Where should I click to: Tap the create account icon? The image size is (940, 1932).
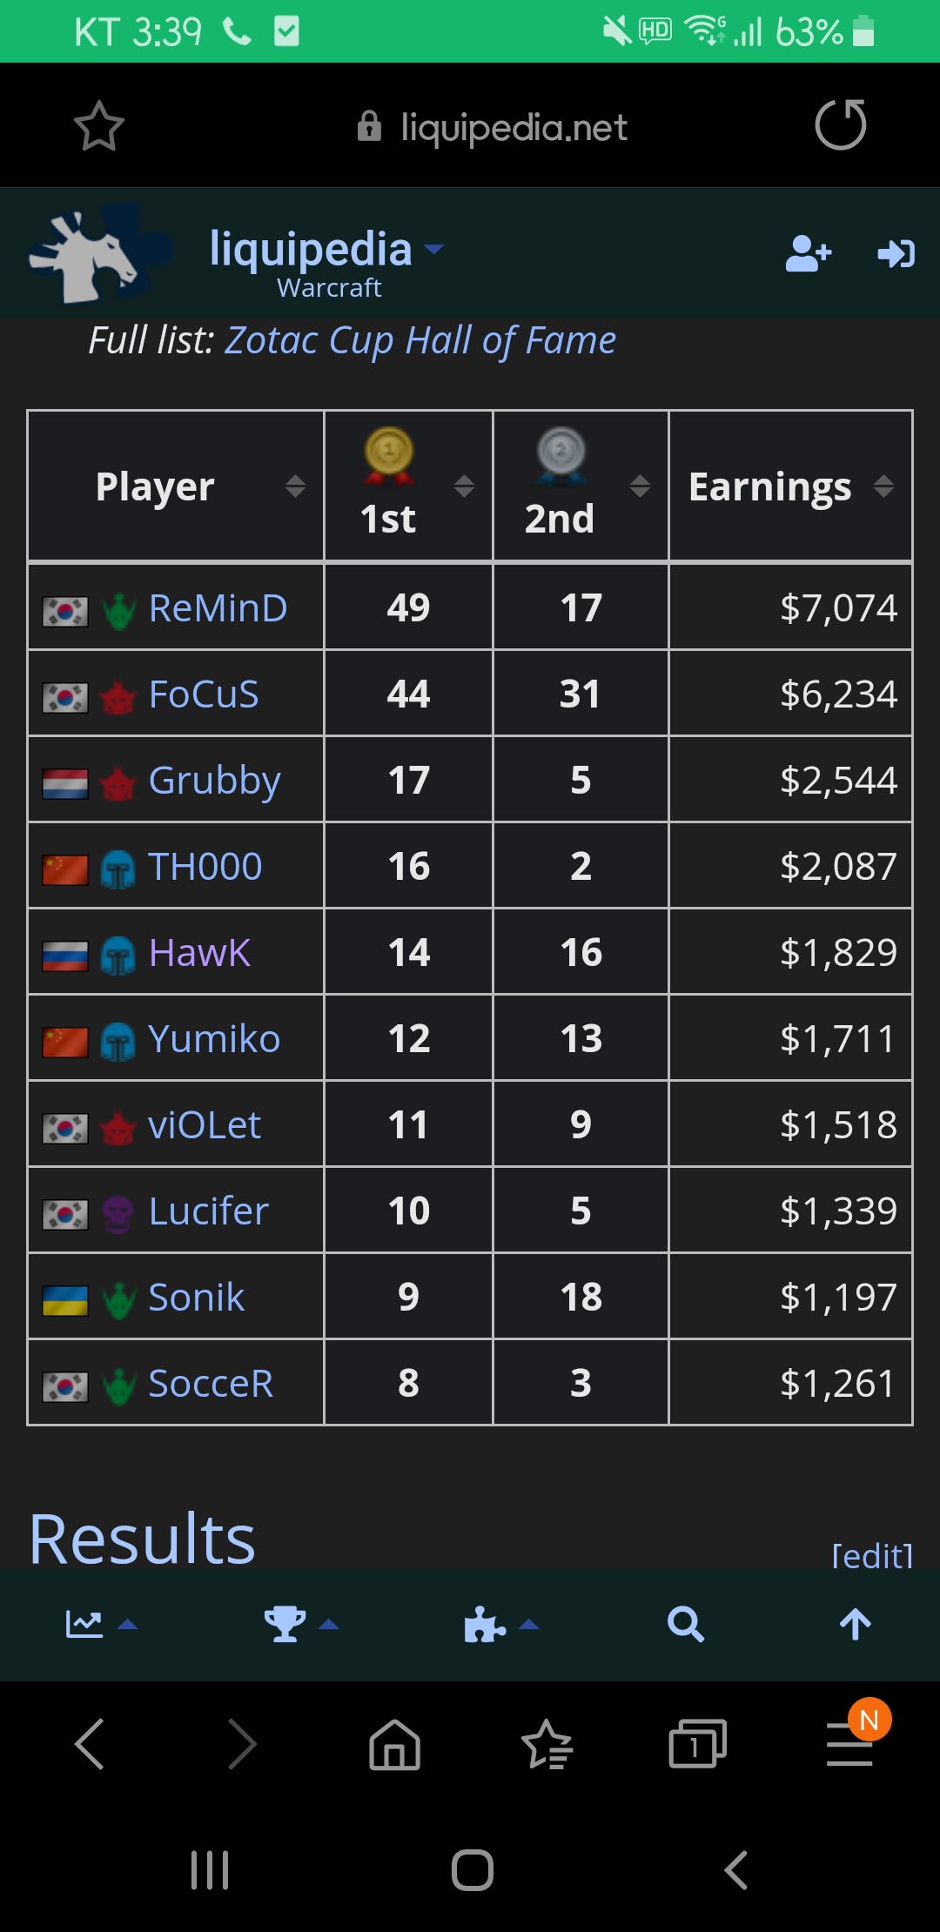pyautogui.click(x=809, y=253)
